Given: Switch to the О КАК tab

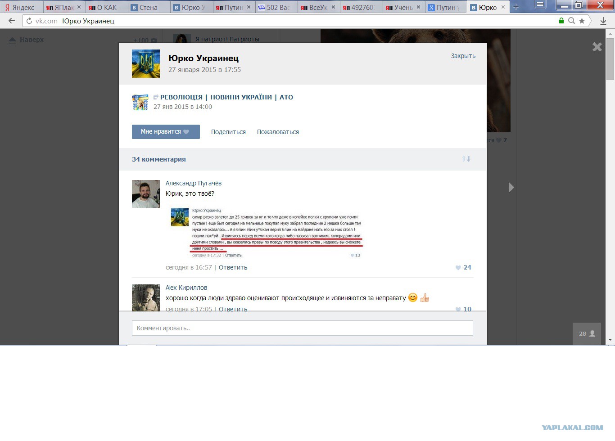Looking at the screenshot, I should pos(106,7).
